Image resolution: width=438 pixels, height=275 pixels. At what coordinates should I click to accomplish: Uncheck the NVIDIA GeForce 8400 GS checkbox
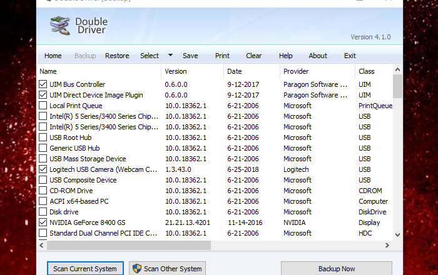click(x=43, y=222)
